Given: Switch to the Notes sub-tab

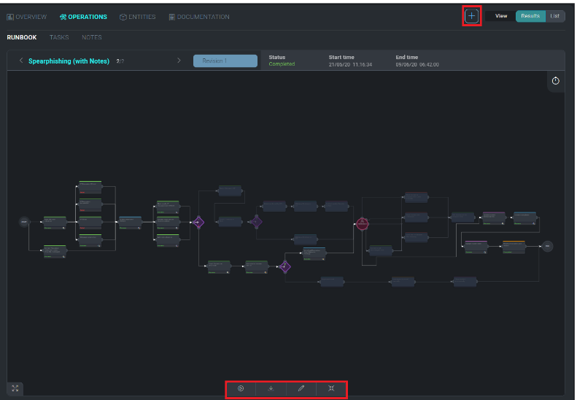Looking at the screenshot, I should 92,37.
